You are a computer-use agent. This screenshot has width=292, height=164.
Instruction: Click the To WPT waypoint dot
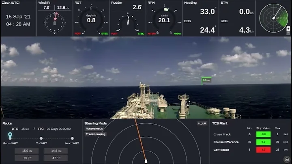[x=41, y=138]
